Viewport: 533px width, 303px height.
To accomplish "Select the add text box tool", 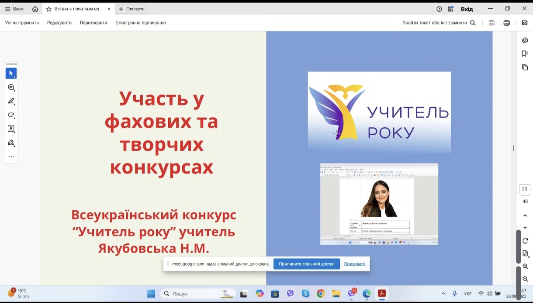I will coord(11,129).
